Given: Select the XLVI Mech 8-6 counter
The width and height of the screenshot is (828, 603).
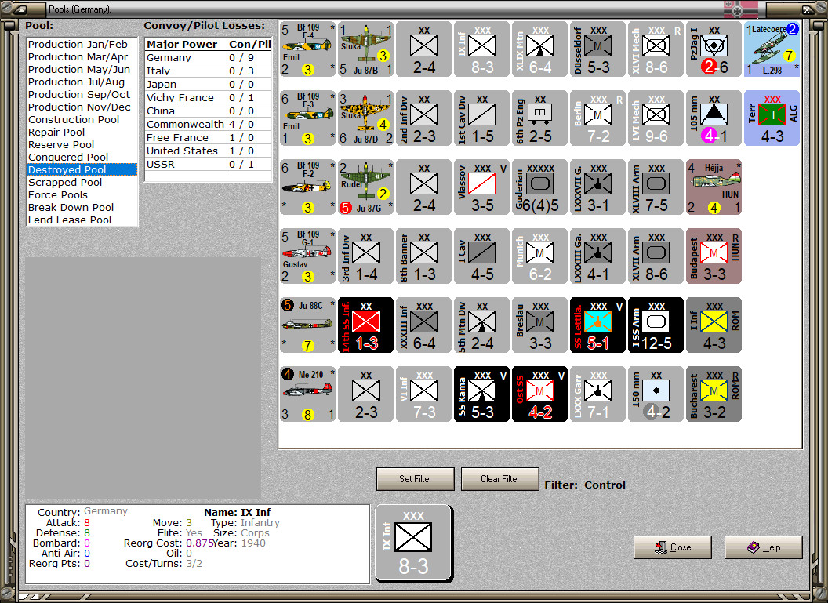Looking at the screenshot, I should coord(655,49).
